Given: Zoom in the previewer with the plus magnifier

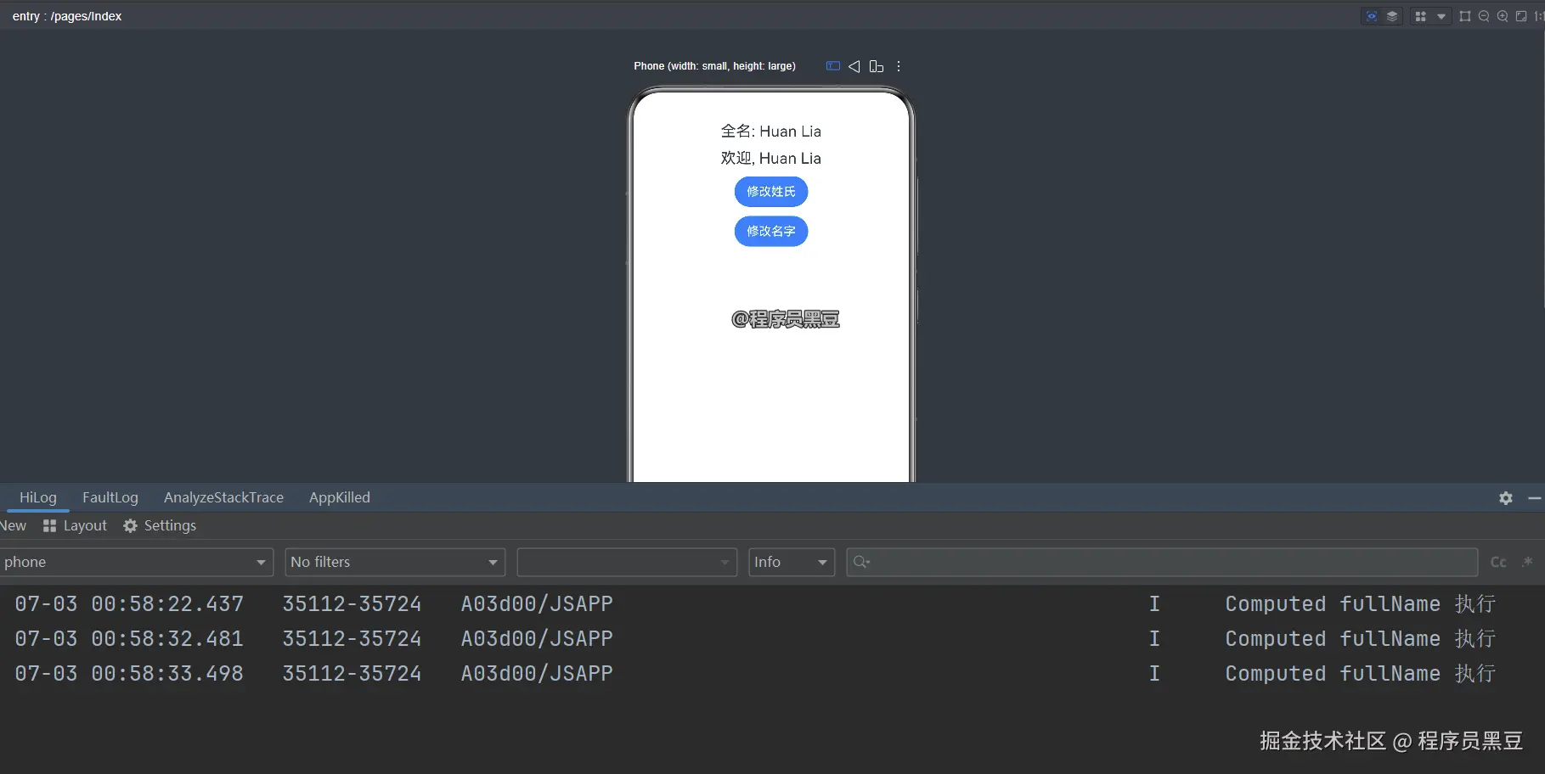Looking at the screenshot, I should pyautogui.click(x=1503, y=16).
